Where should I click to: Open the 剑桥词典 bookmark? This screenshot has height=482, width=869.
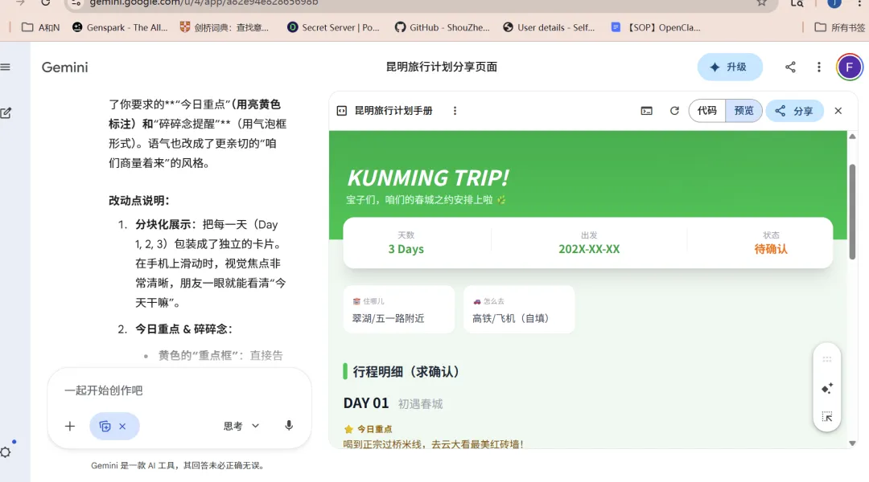pyautogui.click(x=224, y=27)
